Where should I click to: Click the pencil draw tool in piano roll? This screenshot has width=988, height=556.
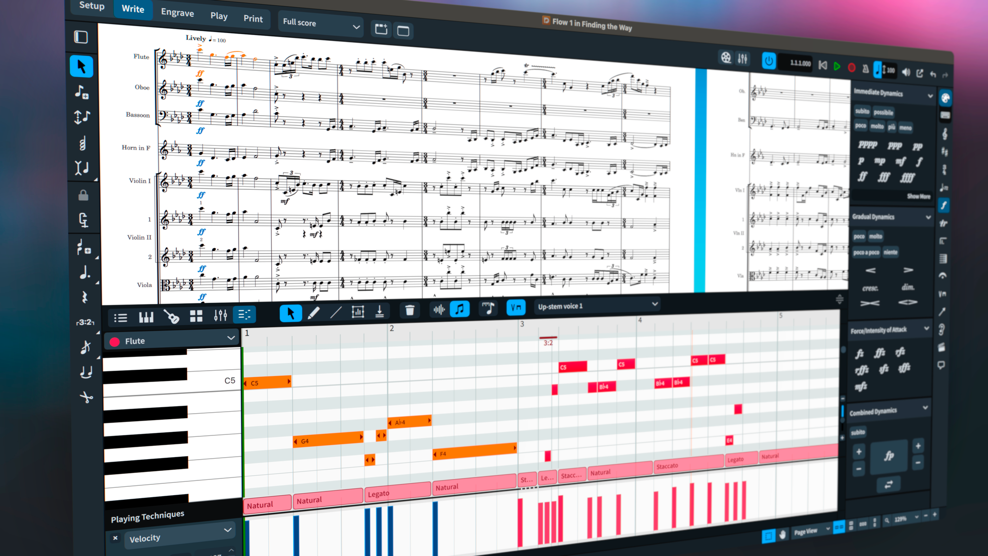[x=313, y=312]
